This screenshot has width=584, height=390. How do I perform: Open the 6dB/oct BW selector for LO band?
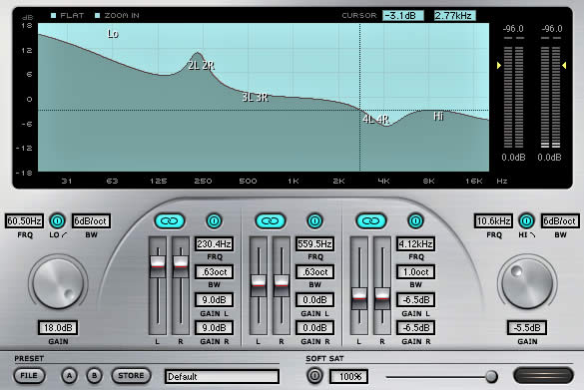click(x=91, y=221)
